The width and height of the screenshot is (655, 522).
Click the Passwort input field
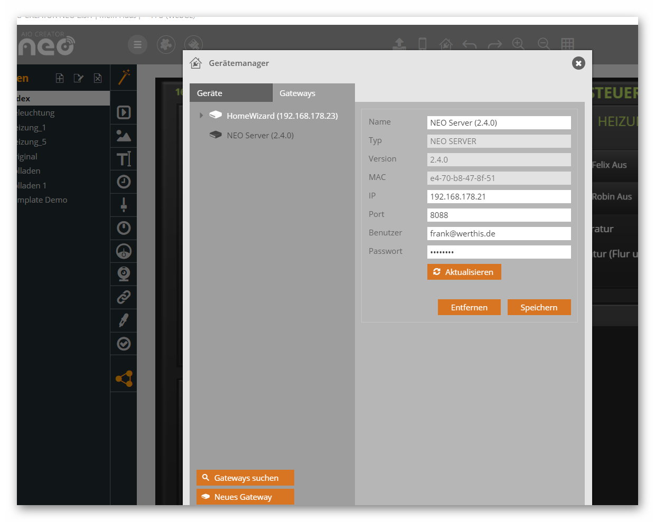(499, 252)
